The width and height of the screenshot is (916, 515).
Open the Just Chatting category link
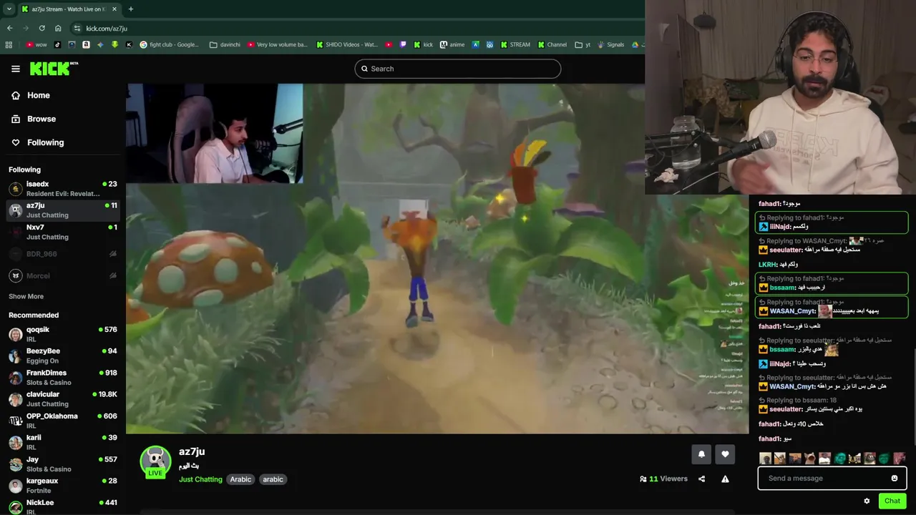(200, 479)
